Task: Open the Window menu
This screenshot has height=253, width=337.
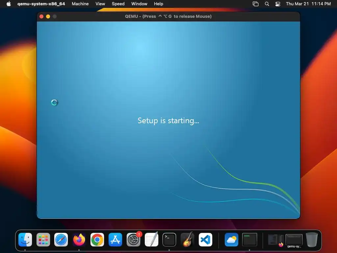Action: (x=139, y=4)
